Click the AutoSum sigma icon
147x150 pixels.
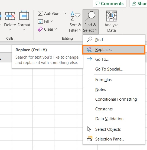(x=40, y=13)
